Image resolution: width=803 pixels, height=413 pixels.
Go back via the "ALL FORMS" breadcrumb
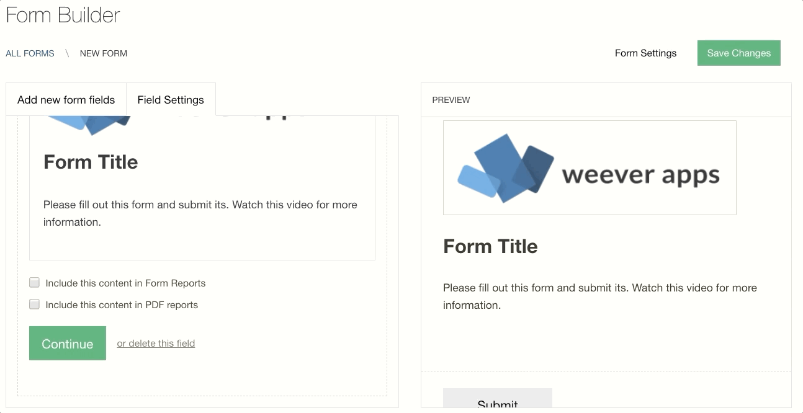pyautogui.click(x=30, y=53)
